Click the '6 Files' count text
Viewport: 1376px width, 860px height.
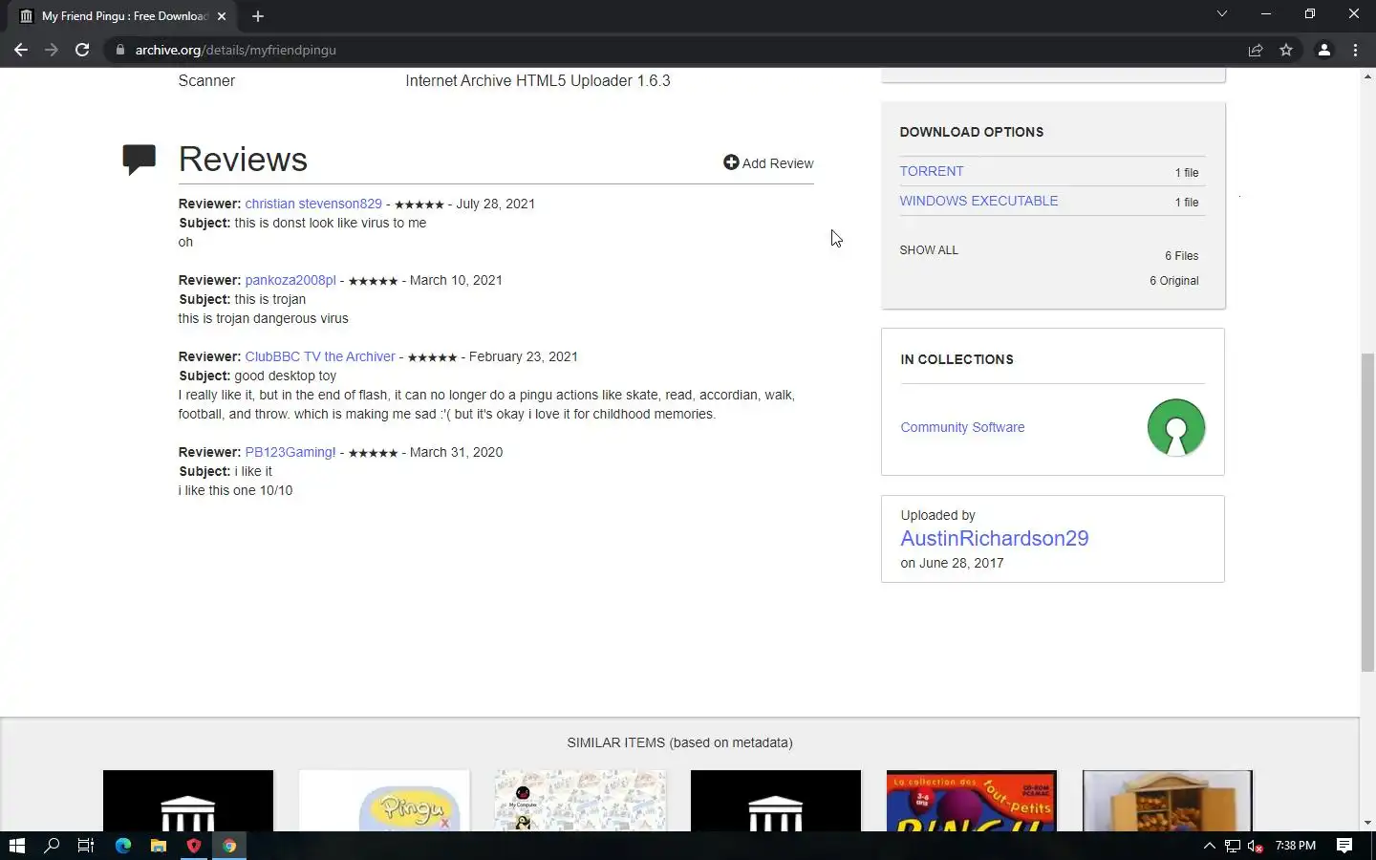pos(1181,256)
